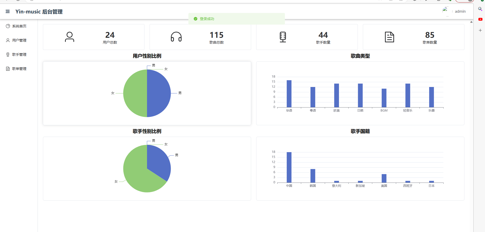Click the microphone icon in 歌手数量 card
The width and height of the screenshot is (485, 232).
click(x=283, y=37)
